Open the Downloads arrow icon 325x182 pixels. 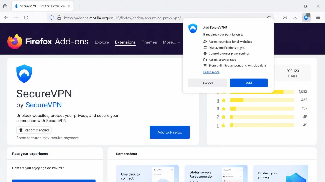[295, 18]
